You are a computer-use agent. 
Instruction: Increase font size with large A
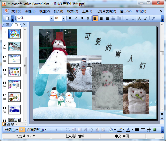pos(140,18)
